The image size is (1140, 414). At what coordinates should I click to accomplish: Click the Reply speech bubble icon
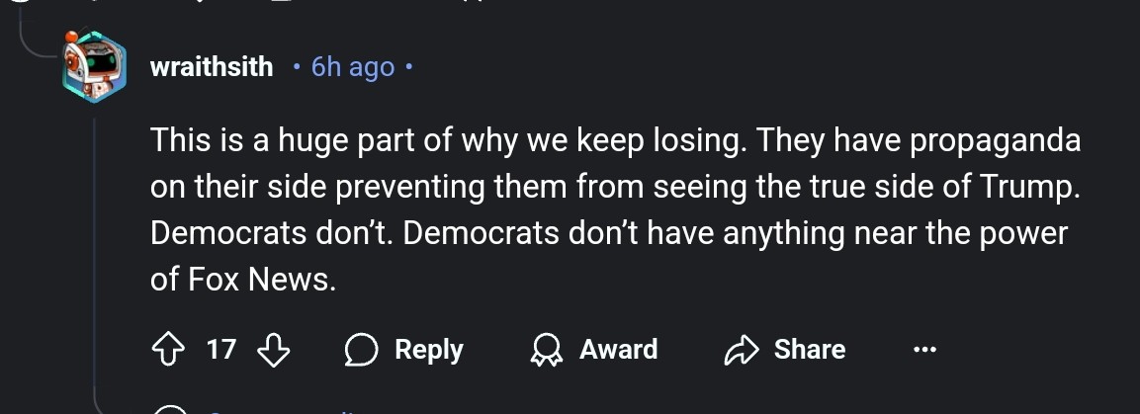(363, 350)
